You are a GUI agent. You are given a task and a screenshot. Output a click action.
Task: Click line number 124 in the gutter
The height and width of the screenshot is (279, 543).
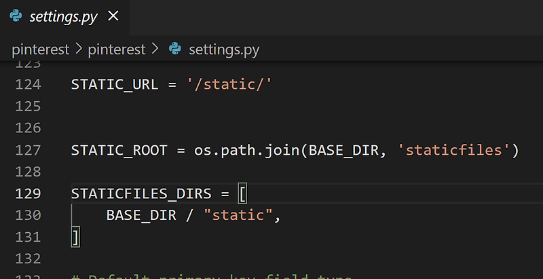(x=28, y=84)
